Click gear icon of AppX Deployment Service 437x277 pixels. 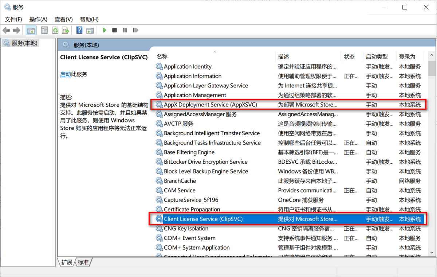(159, 105)
